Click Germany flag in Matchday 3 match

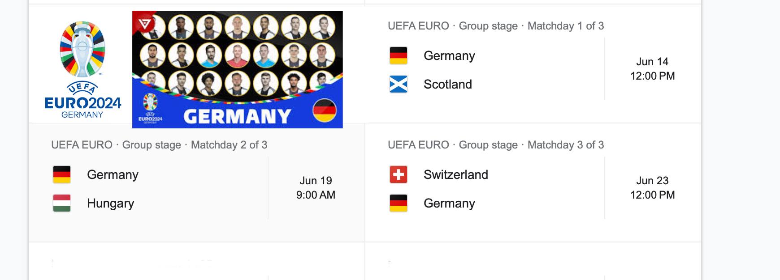coord(399,203)
